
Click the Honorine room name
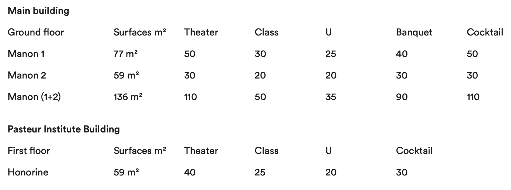point(28,172)
